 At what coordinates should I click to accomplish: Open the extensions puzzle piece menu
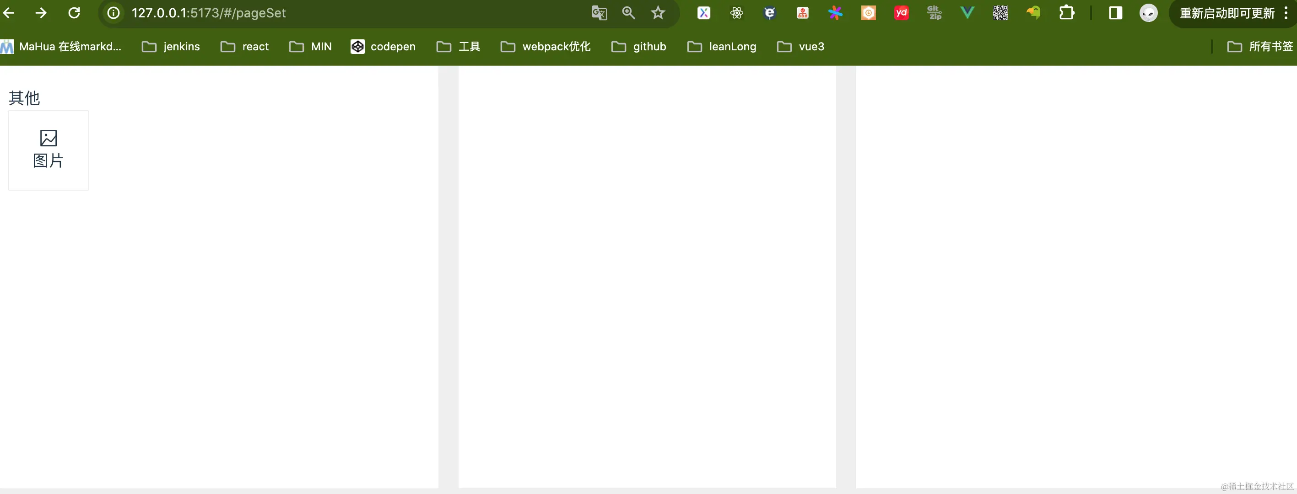[1066, 13]
